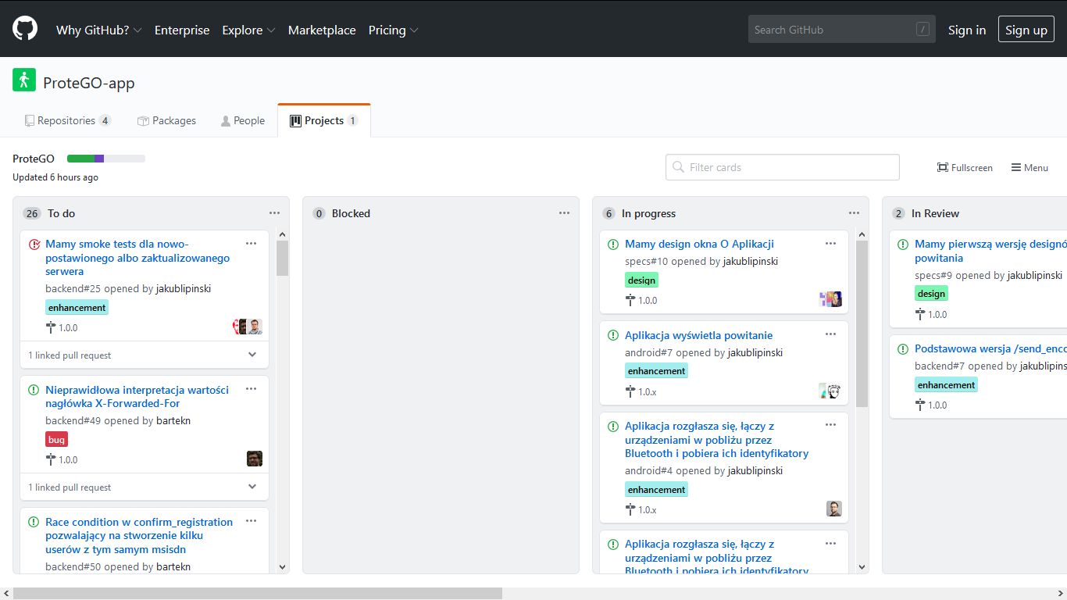Viewport: 1067px width, 600px height.
Task: Open the Why GitHub? dropdown
Action: 98,30
